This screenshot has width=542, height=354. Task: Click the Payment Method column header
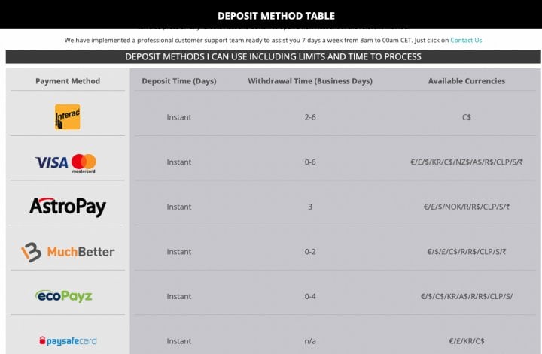68,81
